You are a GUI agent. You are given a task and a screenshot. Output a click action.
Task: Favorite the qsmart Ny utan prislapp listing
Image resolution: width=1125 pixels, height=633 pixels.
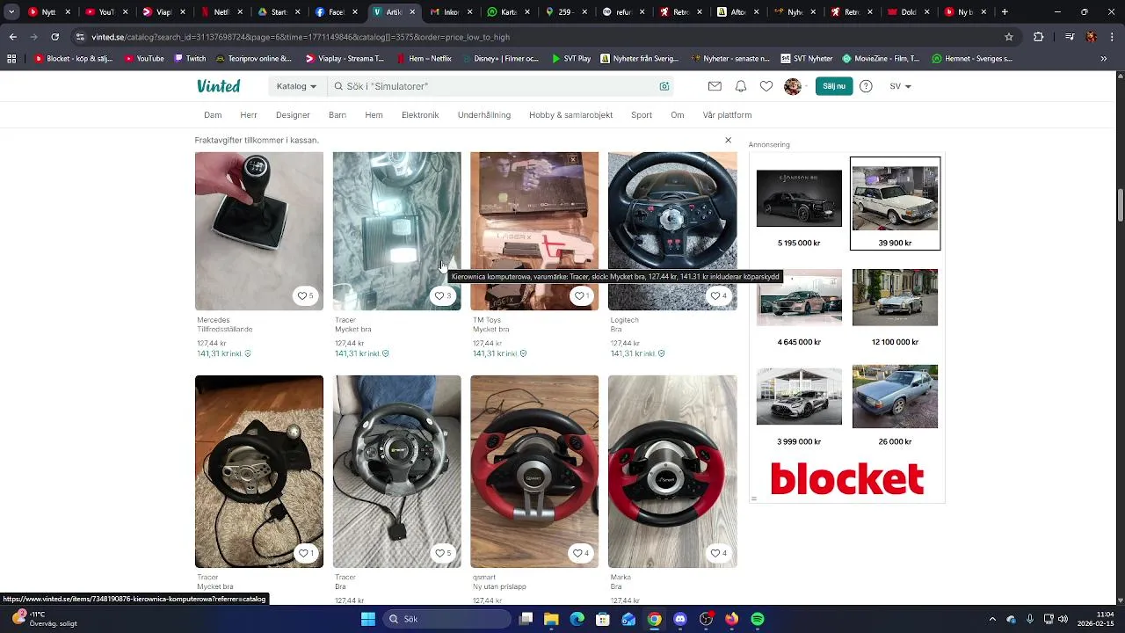(581, 553)
